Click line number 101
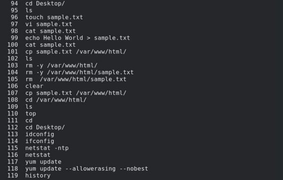The height and width of the screenshot is (180, 283). pos(13,51)
